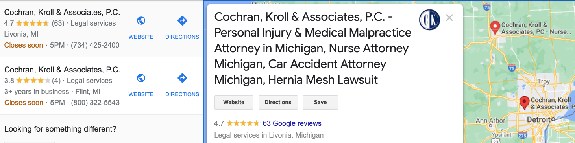This screenshot has height=143, width=575.
Task: Click the phone number (734) 425-2400
Action: 95,45
